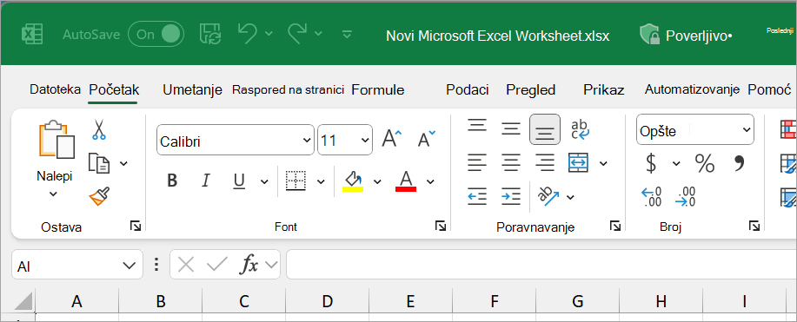Screen dimensions: 797x322
Task: Open the Podaci tab
Action: 468,90
